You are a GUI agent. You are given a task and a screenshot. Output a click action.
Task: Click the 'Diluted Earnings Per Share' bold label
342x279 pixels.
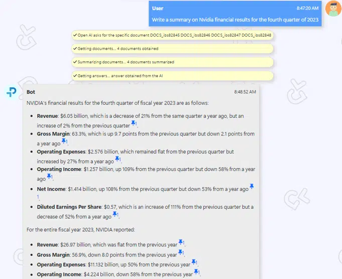pyautogui.click(x=69, y=207)
